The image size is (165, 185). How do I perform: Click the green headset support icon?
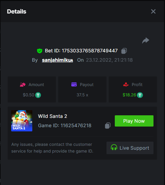pos(114,147)
